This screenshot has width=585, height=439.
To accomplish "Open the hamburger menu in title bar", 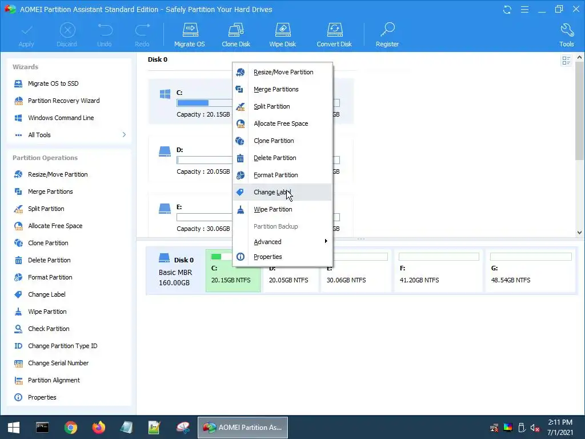I will (524, 9).
